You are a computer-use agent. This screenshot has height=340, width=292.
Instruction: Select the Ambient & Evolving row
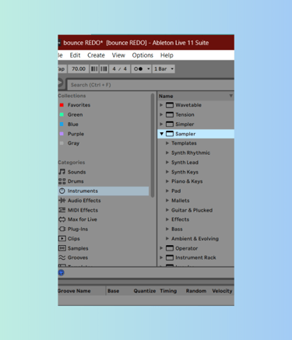[x=195, y=239]
